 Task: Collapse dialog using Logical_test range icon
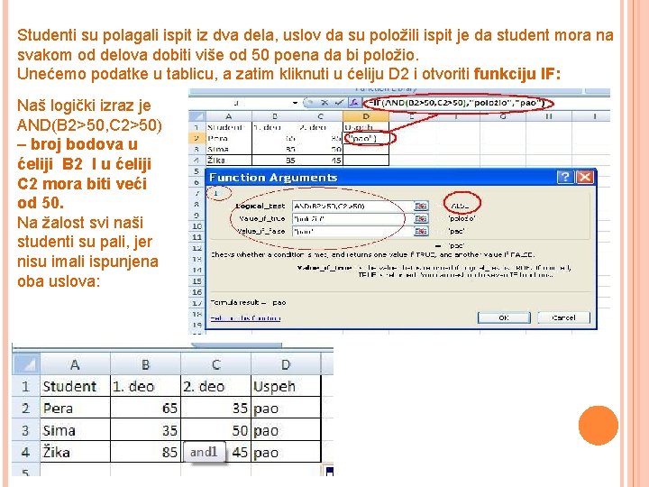[x=421, y=206]
